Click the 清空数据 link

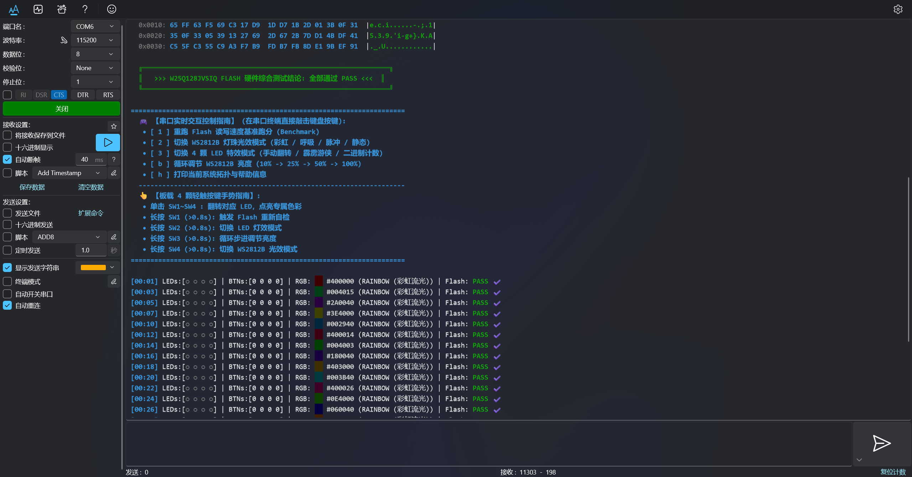point(91,187)
